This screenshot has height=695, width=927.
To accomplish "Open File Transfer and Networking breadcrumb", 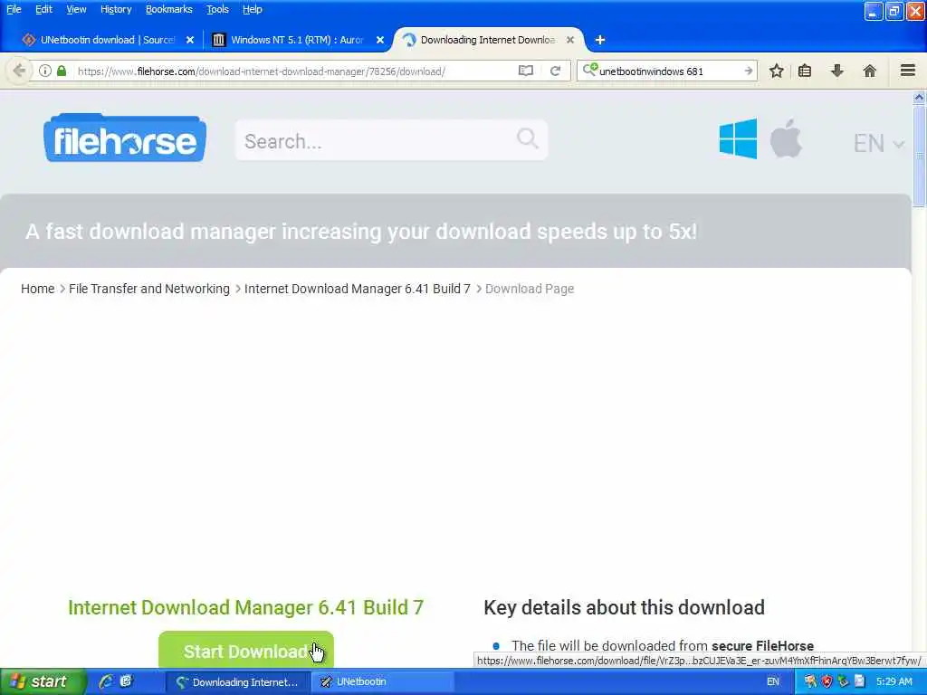I will [x=149, y=289].
